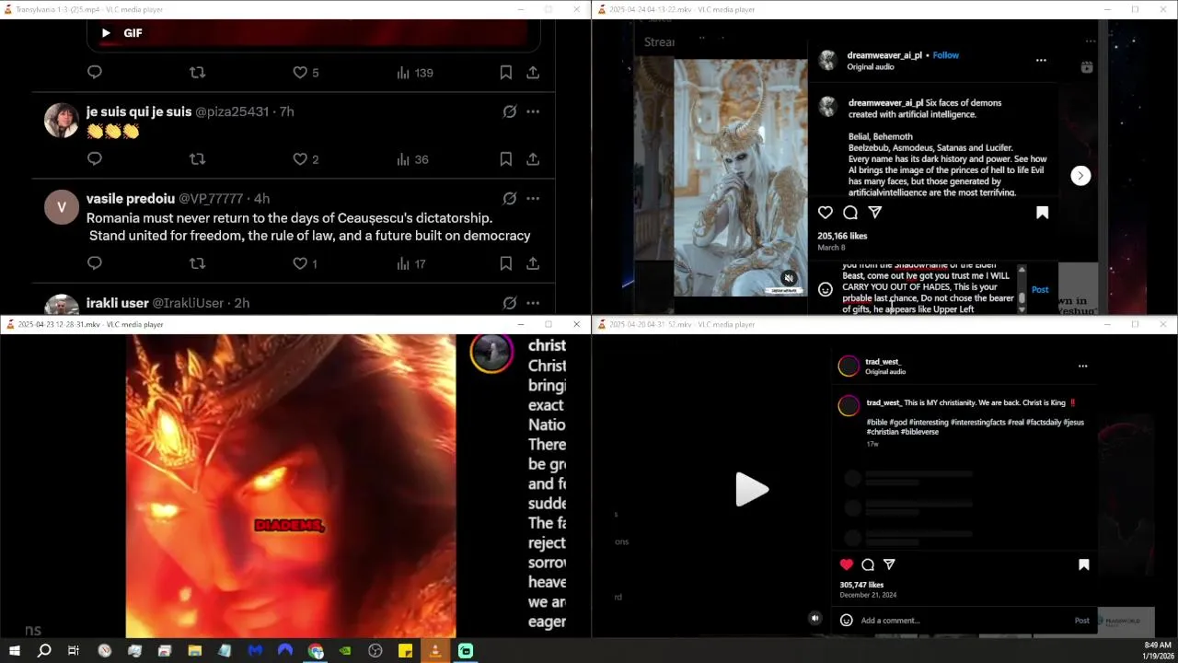Retweet vasile predoiu's tweet
The height and width of the screenshot is (663, 1178).
pos(197,263)
